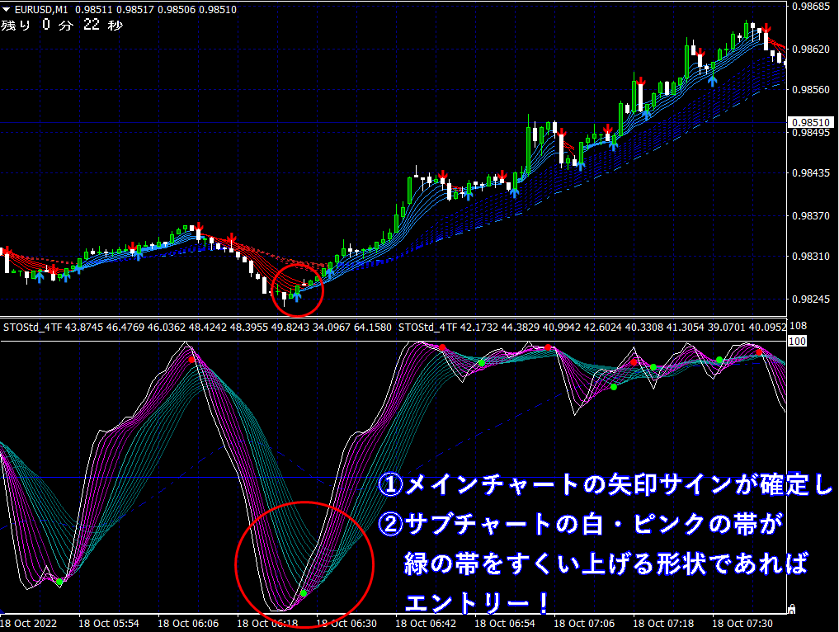Select the EURUSD,M1 chart title
839x632 pixels.
coord(41,10)
